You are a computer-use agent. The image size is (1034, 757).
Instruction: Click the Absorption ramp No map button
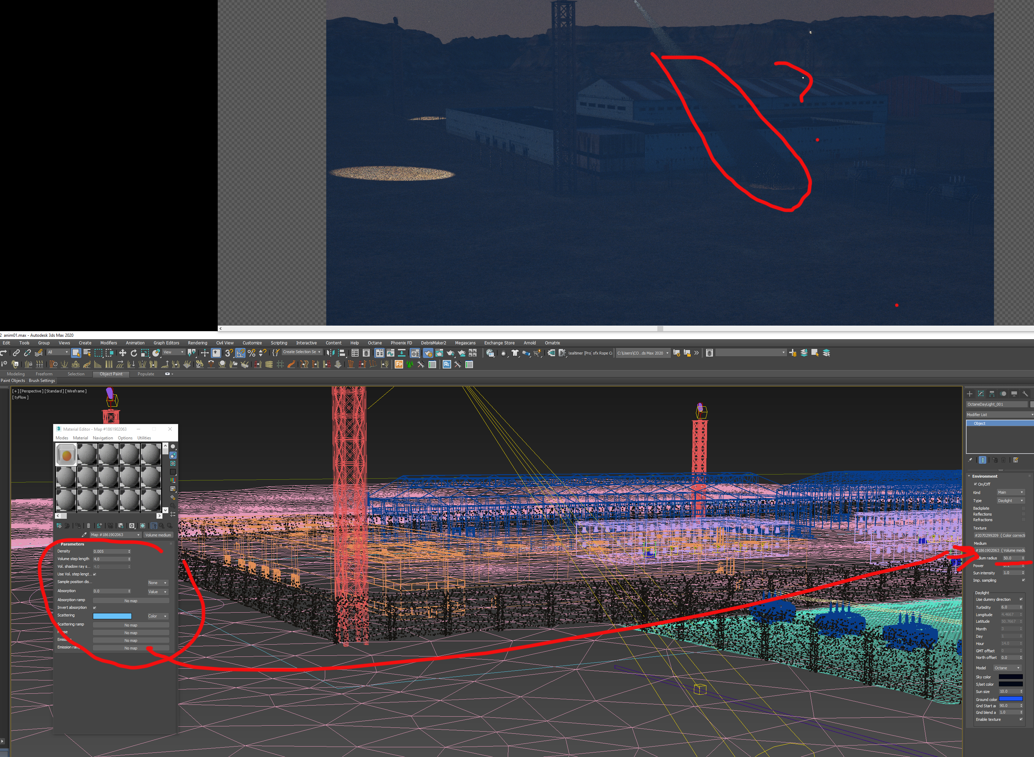point(130,600)
